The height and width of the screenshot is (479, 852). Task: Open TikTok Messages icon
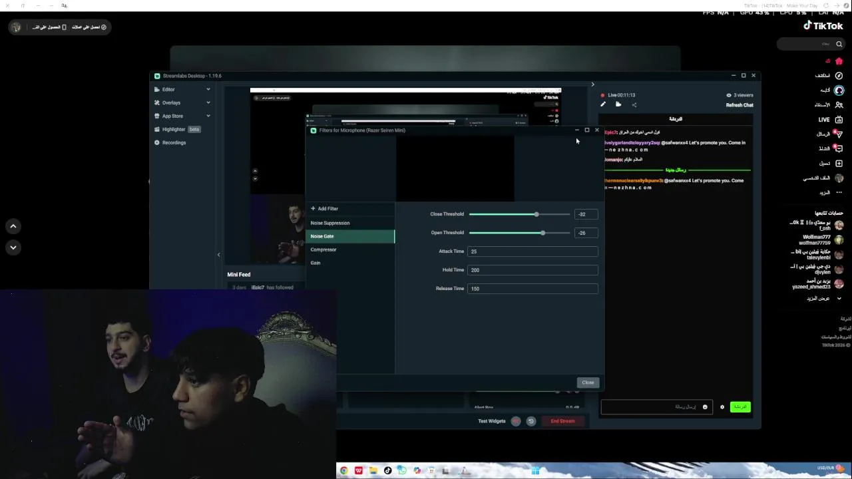(839, 134)
